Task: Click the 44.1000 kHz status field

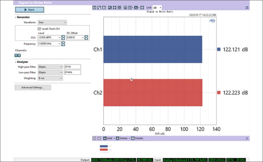Action: coord(145,160)
